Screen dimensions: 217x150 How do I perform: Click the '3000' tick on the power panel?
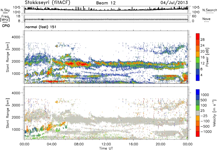tap(16, 49)
